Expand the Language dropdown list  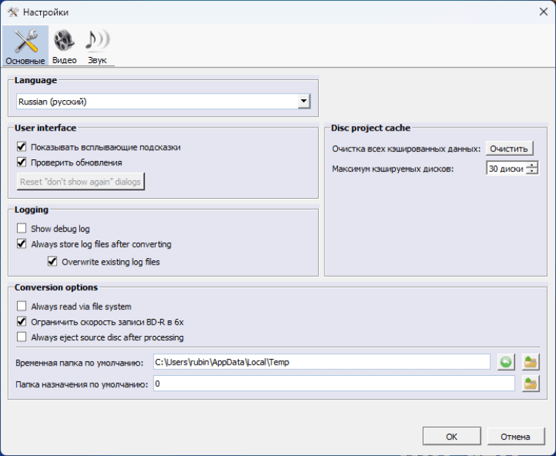[x=303, y=102]
